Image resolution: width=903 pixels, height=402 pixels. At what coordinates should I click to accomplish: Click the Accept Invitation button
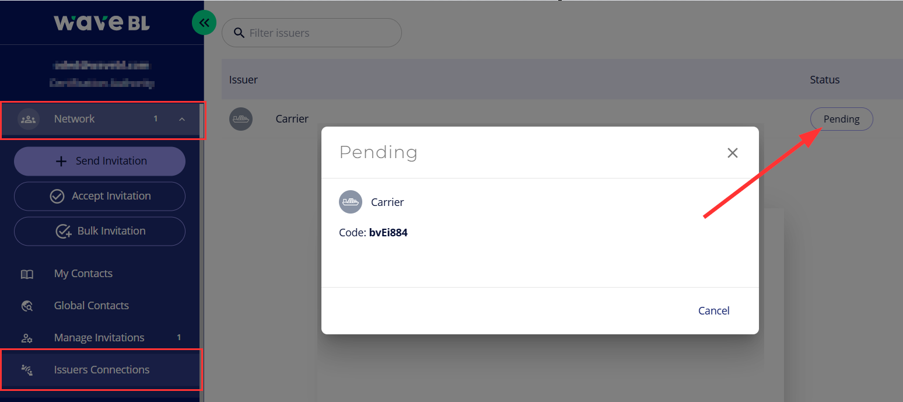tap(100, 196)
